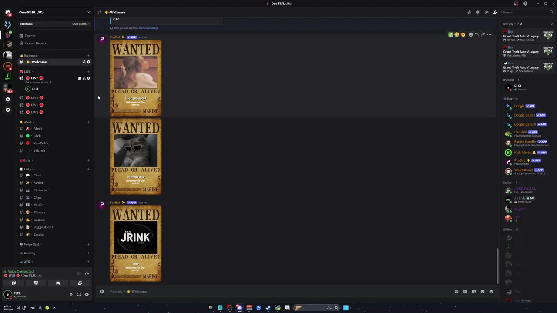The image size is (557, 313).
Task: Open User Settings gear
Action: click(87, 295)
